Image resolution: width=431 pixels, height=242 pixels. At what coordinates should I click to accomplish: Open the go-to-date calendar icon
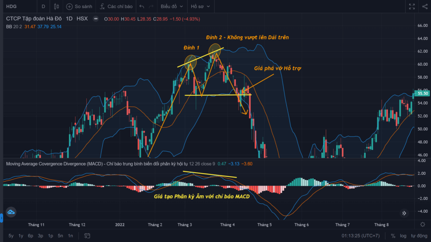point(87,236)
